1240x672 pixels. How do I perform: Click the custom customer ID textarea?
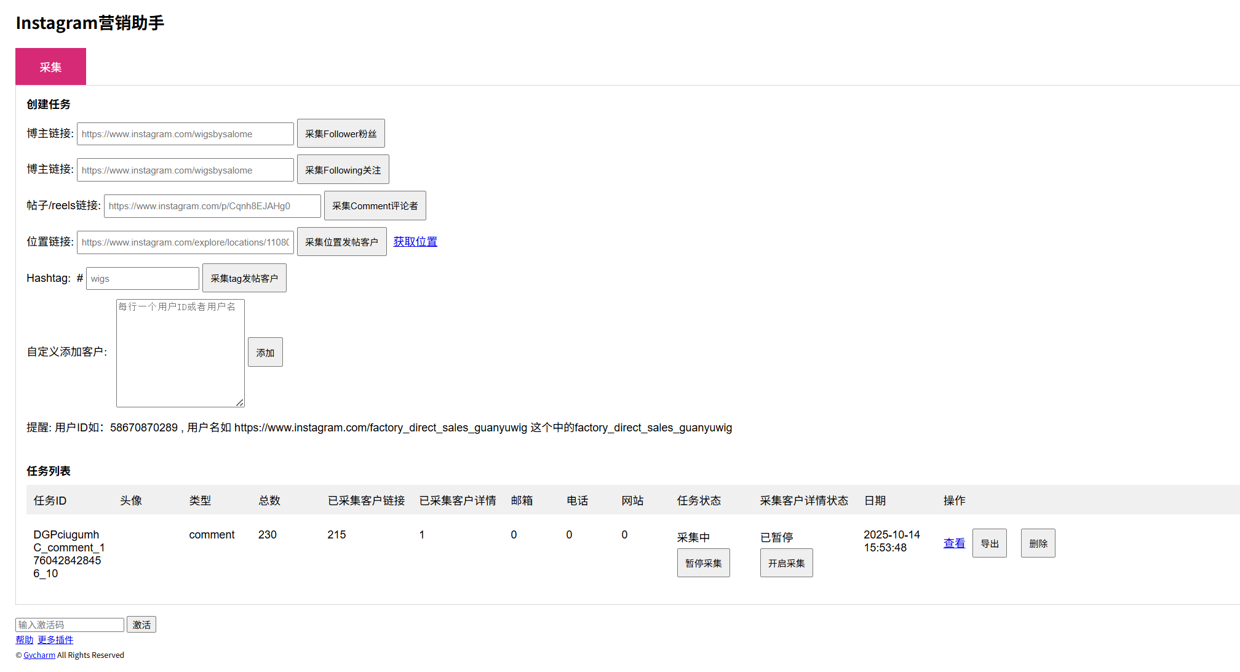pyautogui.click(x=180, y=353)
